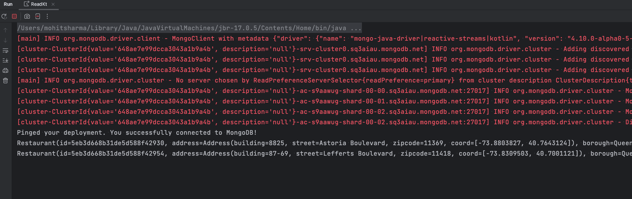
Task: Rerun the ReadKt program
Action: 4,16
